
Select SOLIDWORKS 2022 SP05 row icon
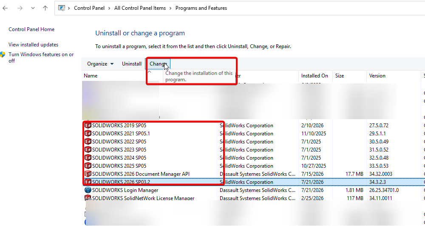88,142
